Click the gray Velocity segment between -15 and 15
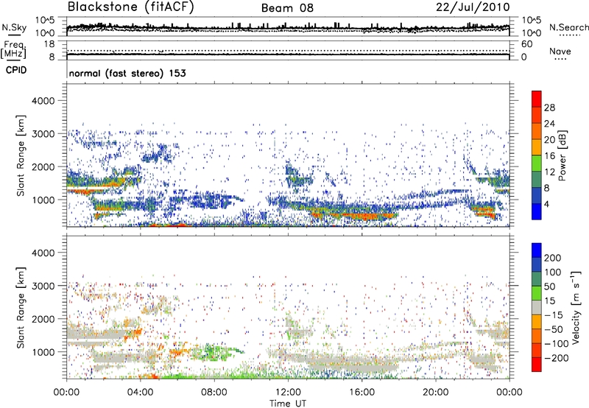 click(x=537, y=308)
